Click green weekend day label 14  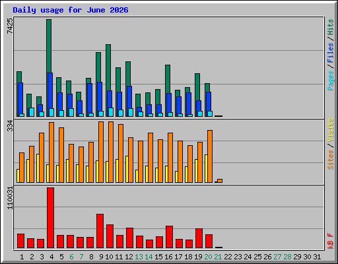pyautogui.click(x=149, y=257)
